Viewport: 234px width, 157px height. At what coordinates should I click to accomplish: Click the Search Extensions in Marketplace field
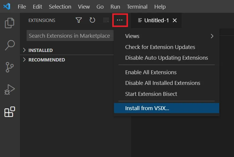tap(69, 36)
